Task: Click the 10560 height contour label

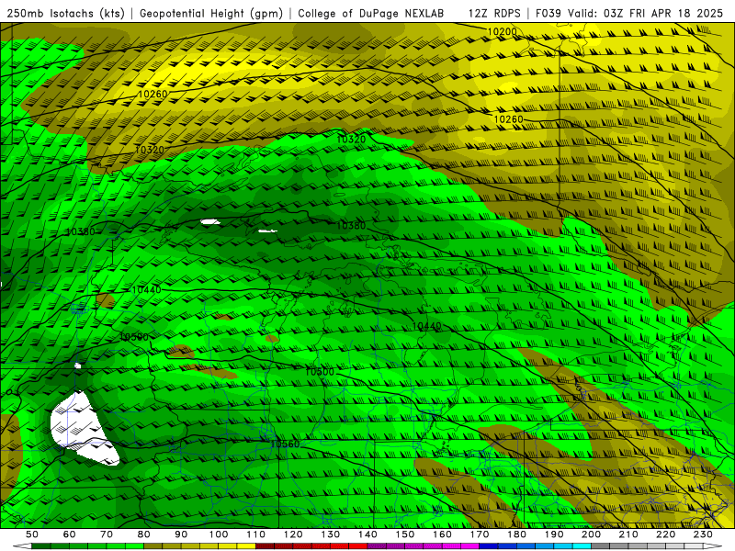Action: (x=285, y=444)
